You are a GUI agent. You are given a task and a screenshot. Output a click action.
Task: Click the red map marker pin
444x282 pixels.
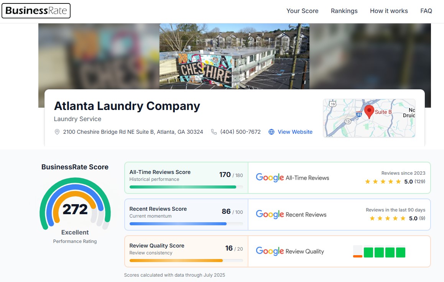[x=369, y=111]
